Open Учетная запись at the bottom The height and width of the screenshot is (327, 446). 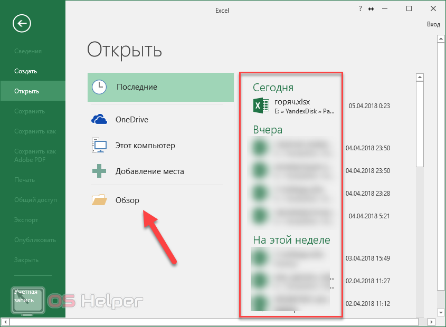tap(26, 296)
